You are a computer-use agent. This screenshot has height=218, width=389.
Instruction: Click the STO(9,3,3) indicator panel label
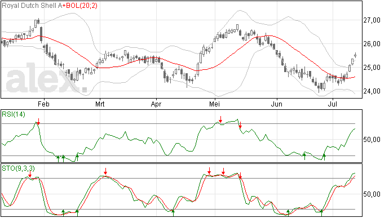tap(19, 168)
